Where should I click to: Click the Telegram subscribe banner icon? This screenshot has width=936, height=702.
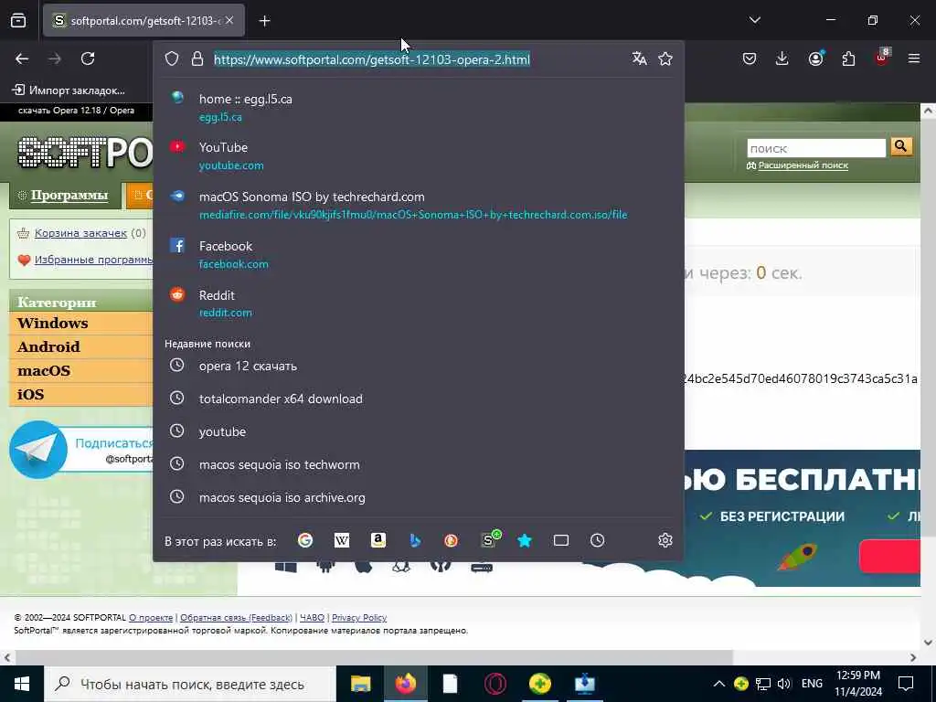point(38,450)
